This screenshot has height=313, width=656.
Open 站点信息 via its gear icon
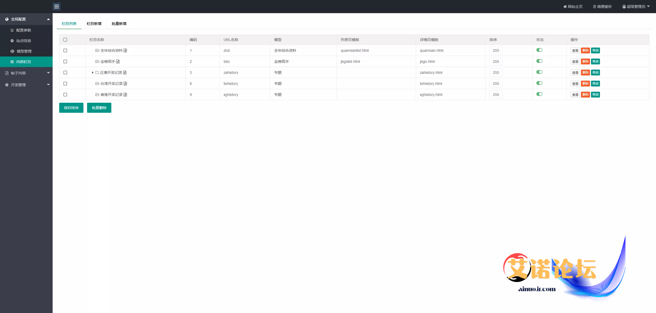pos(12,41)
